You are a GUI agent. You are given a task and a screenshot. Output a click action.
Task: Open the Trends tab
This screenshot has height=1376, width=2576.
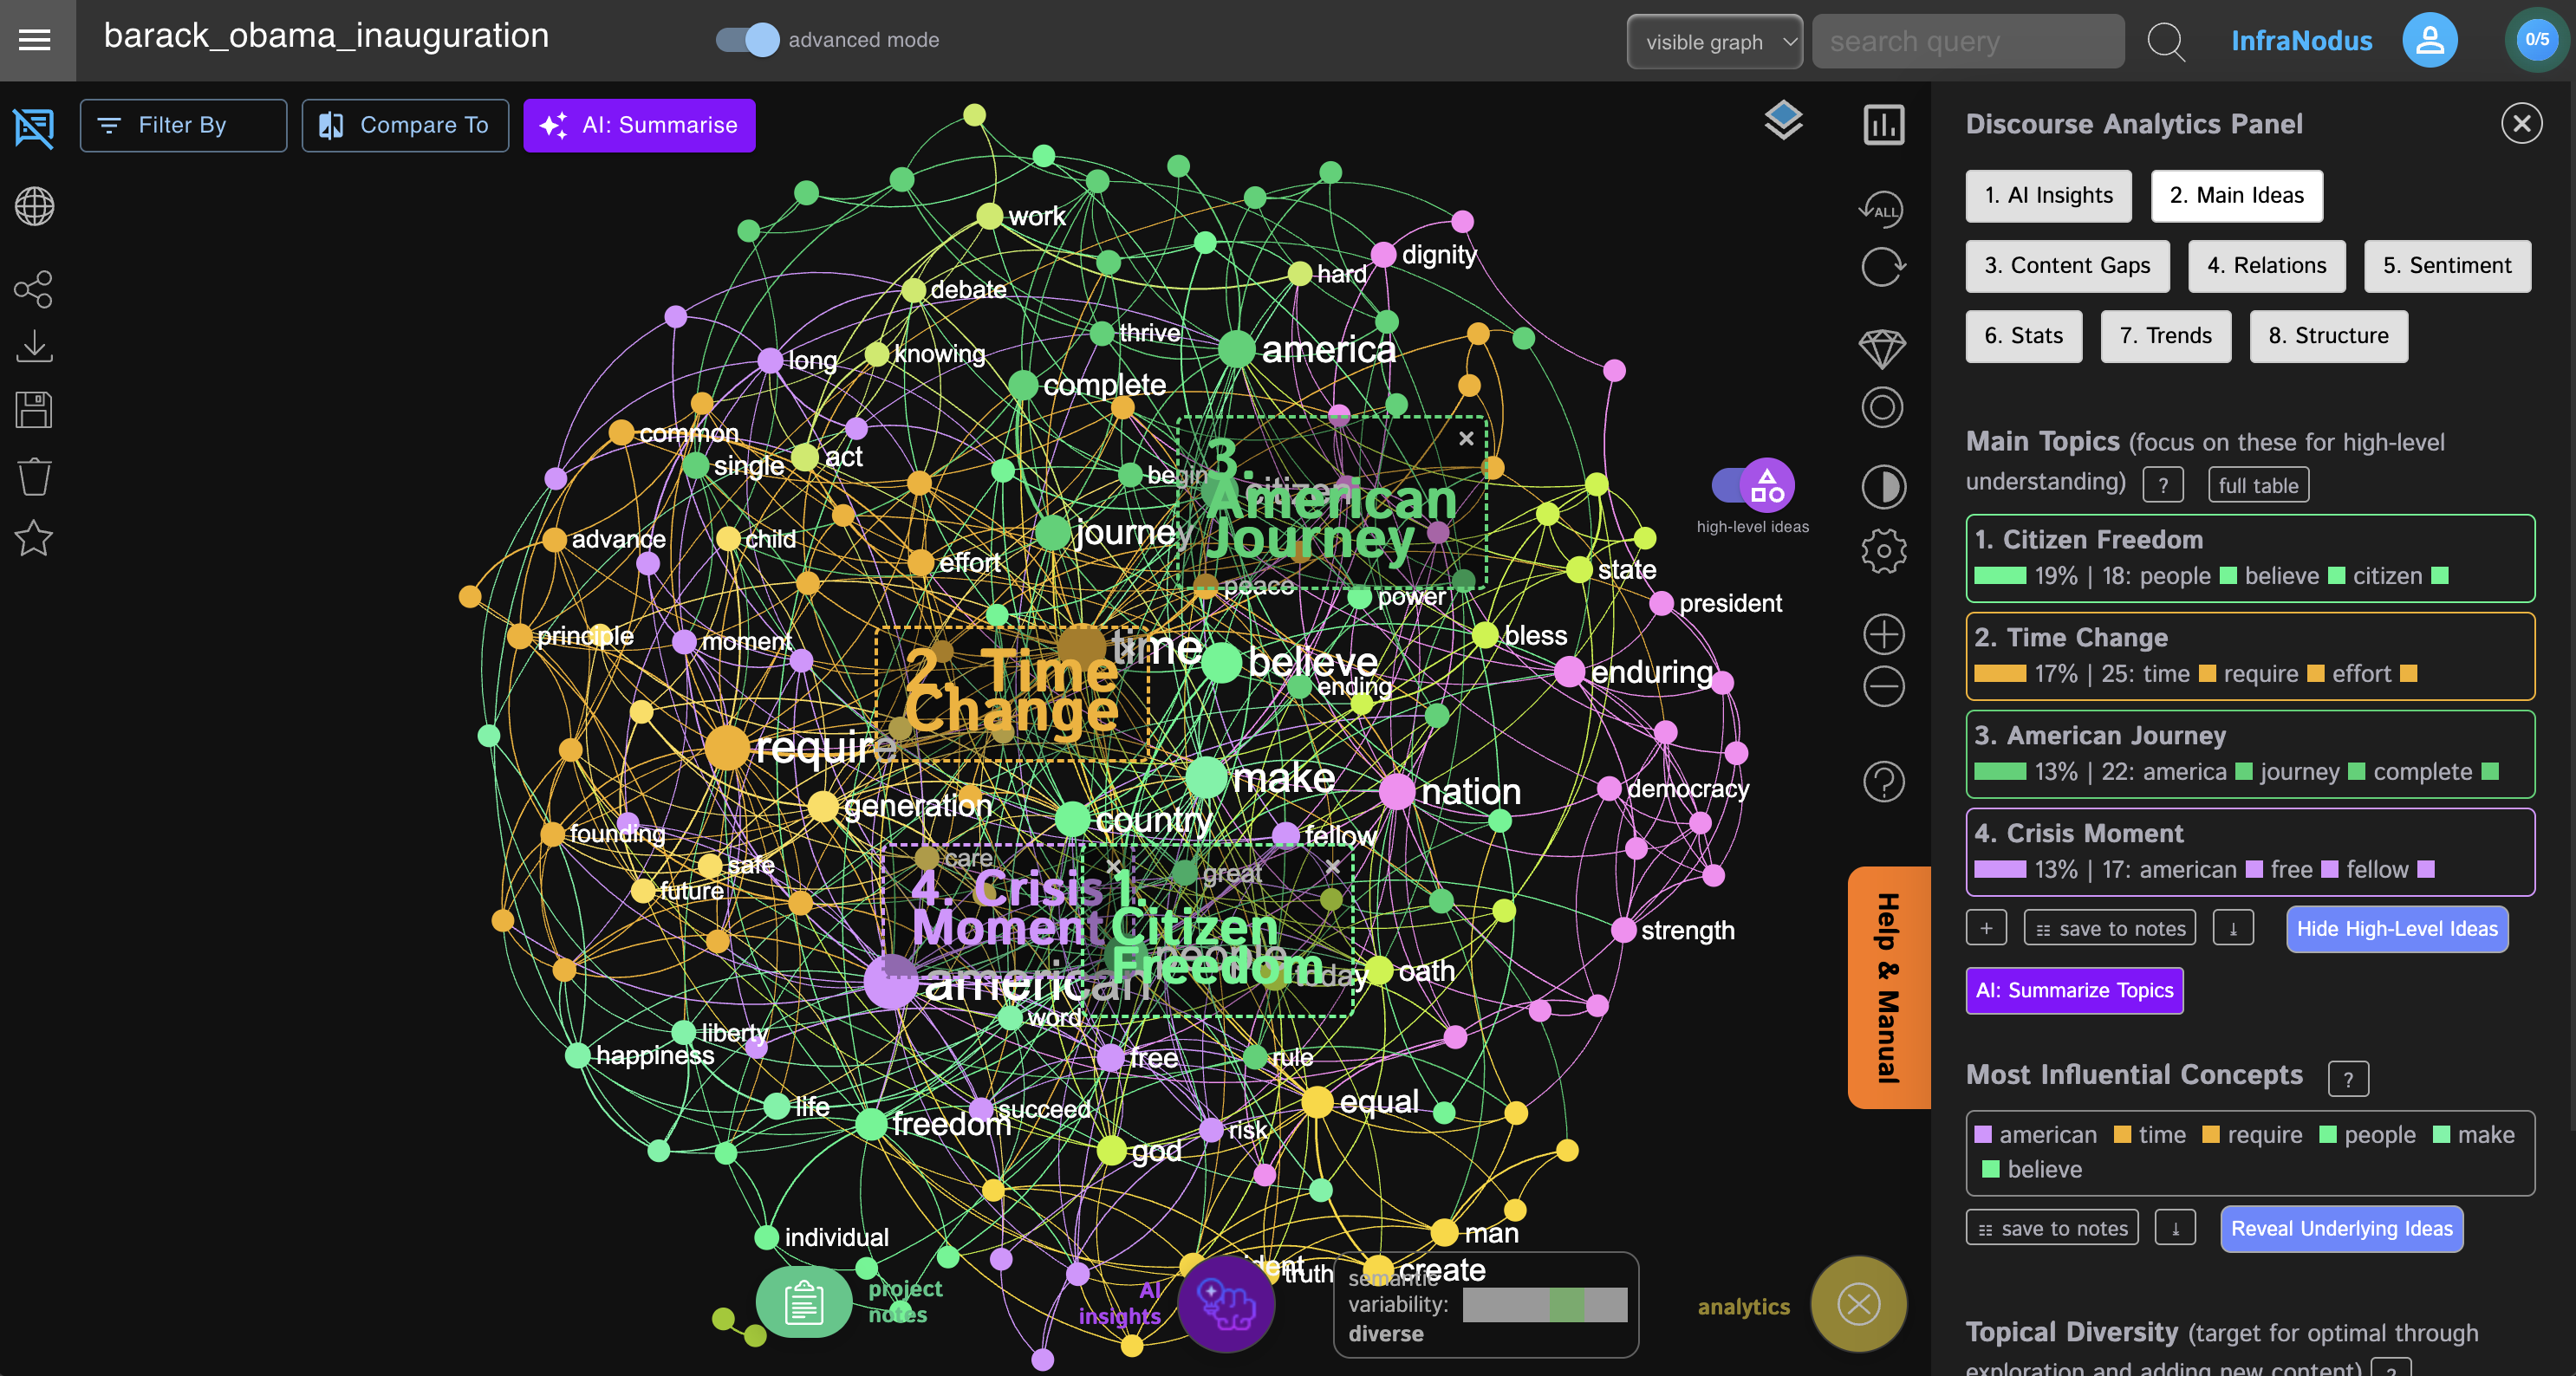tap(2165, 336)
